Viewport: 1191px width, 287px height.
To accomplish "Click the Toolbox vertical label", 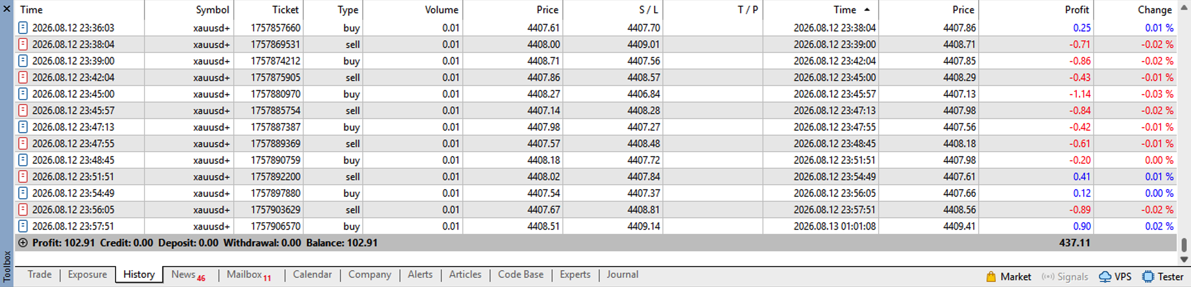I will pyautogui.click(x=7, y=266).
